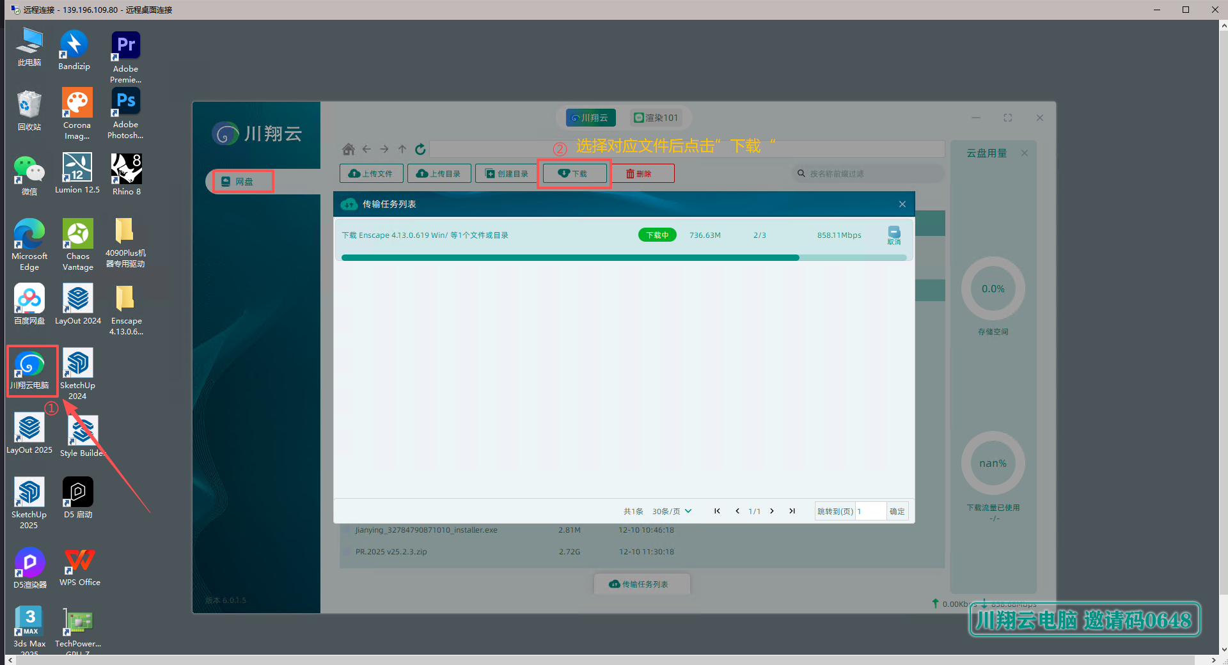
Task: Click the remote desktop horizontal scrollbar
Action: click(x=605, y=660)
